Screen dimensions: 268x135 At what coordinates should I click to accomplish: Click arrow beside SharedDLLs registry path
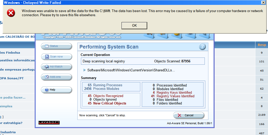[x=85, y=70]
